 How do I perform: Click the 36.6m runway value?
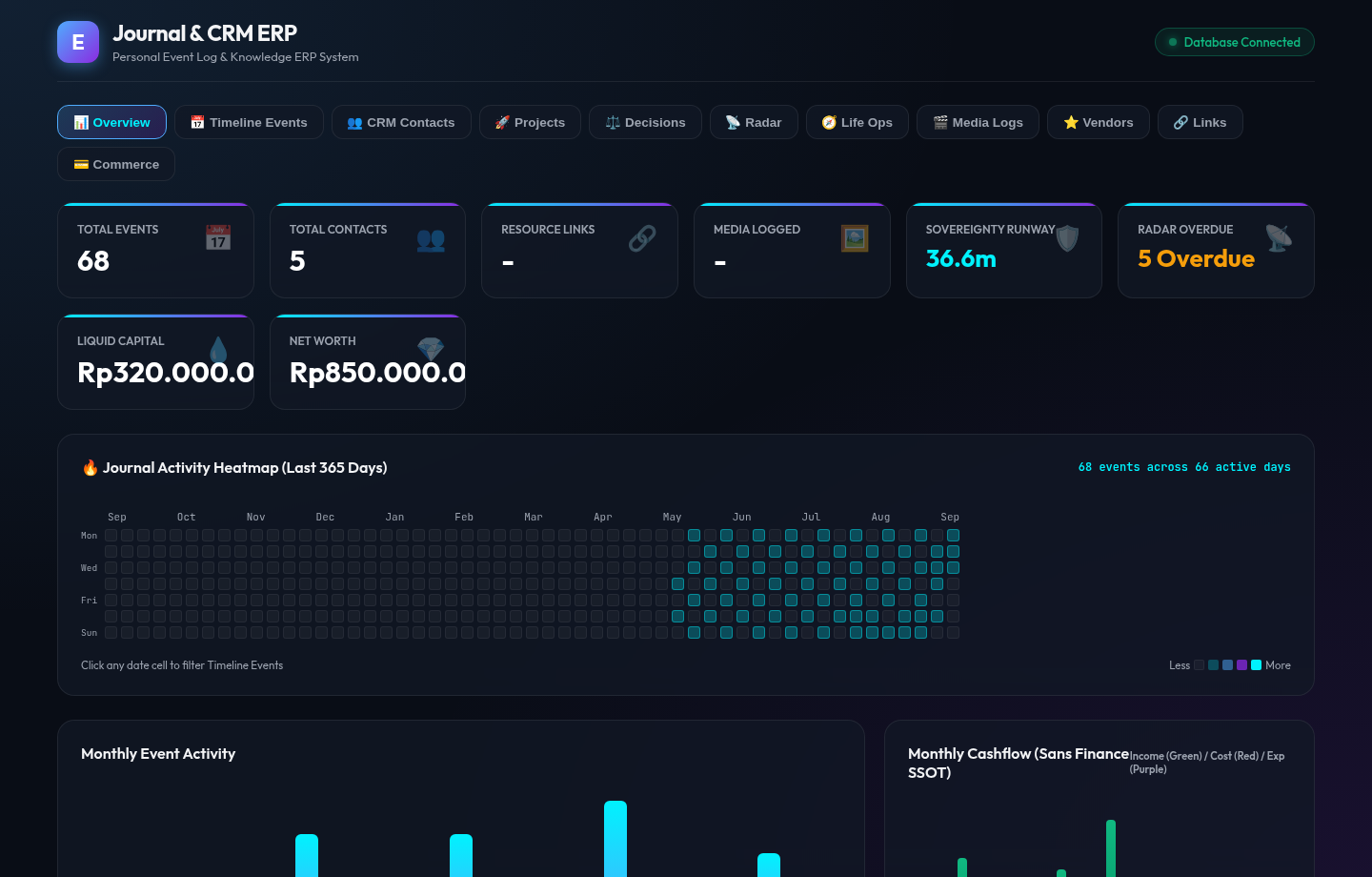pos(961,258)
